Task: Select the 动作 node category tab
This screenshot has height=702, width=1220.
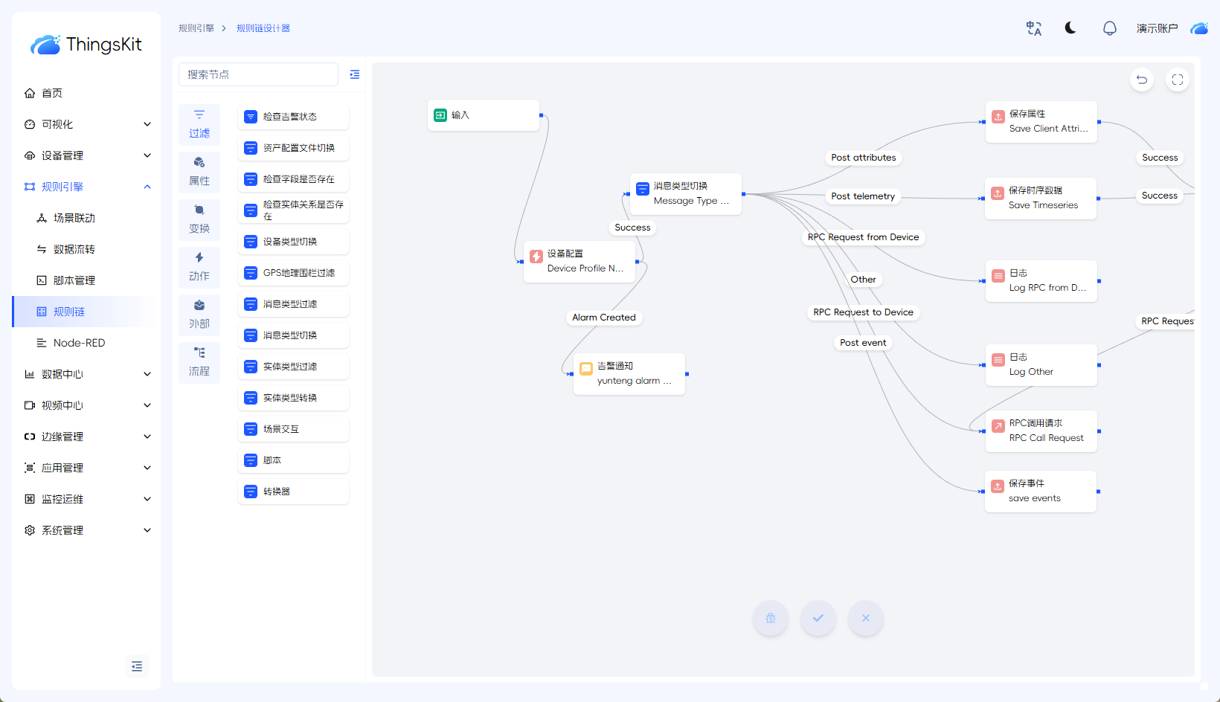Action: tap(199, 266)
